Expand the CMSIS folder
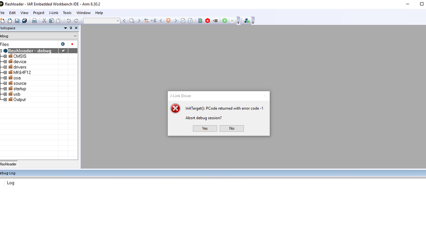The height and width of the screenshot is (225, 426). (5, 56)
